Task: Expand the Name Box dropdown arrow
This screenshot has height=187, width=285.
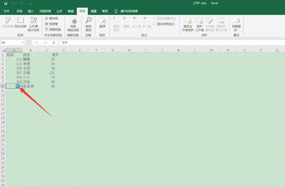Action: click(23, 42)
